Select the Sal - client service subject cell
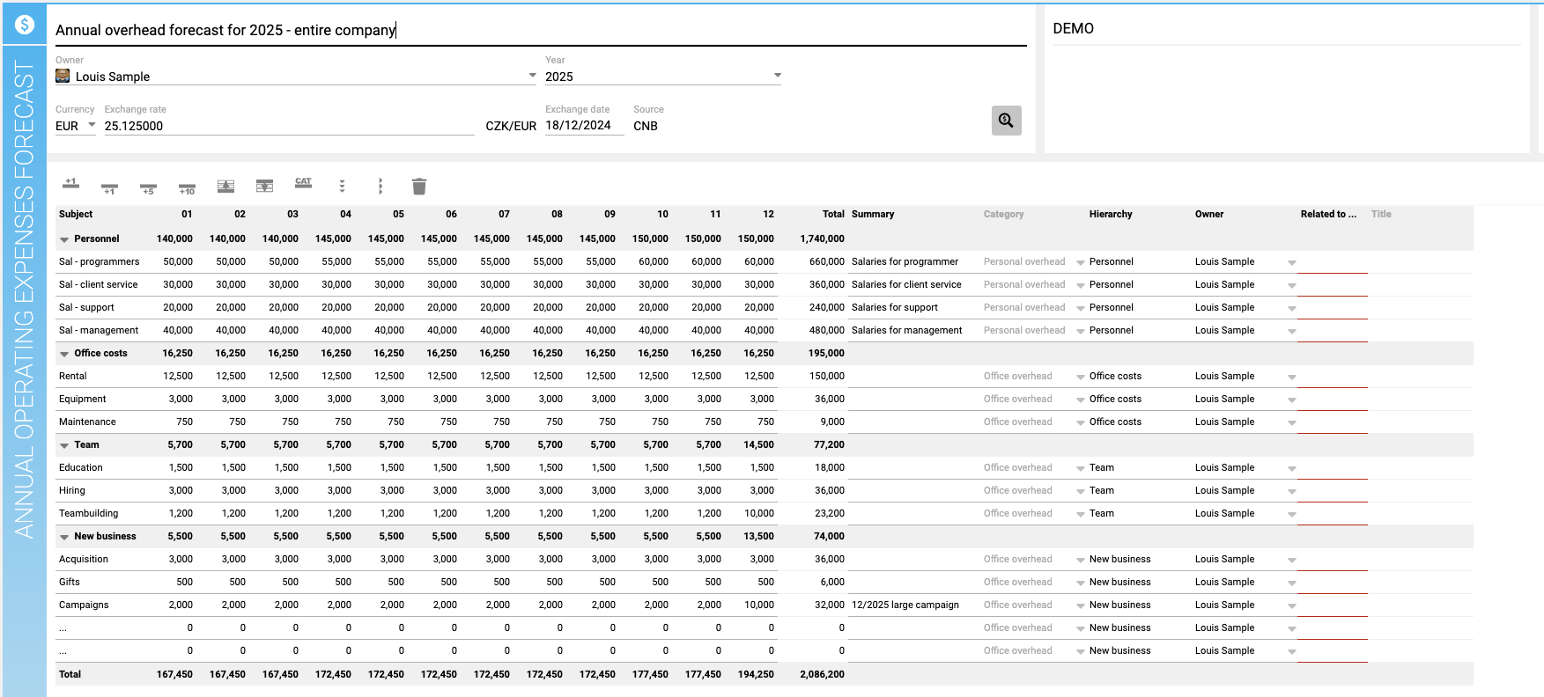This screenshot has height=697, width=1544. (x=98, y=284)
